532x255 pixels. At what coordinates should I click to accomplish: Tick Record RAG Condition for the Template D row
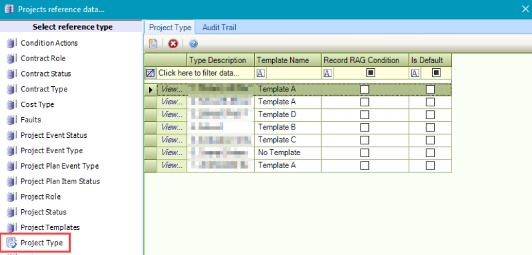point(365,115)
